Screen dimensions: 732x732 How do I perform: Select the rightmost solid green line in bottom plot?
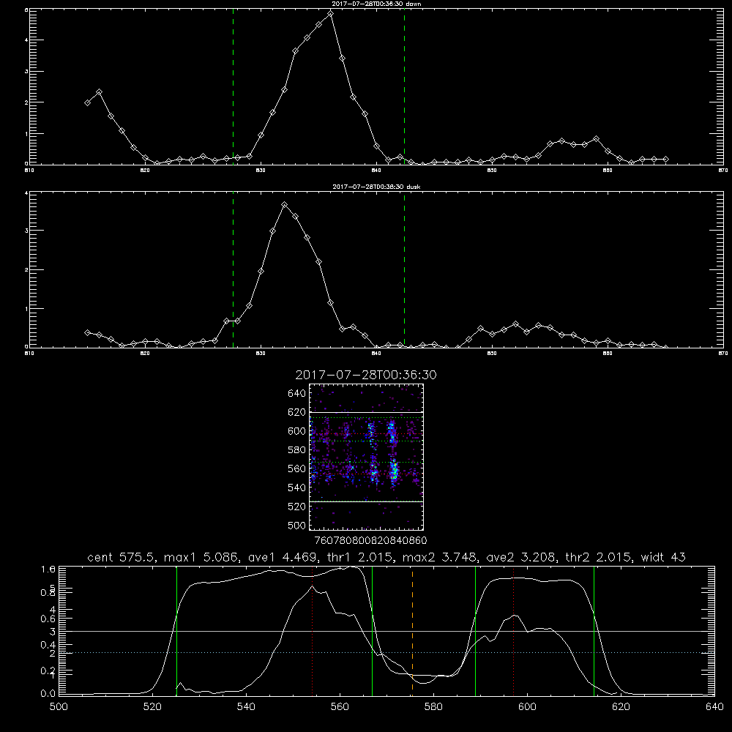(594, 630)
